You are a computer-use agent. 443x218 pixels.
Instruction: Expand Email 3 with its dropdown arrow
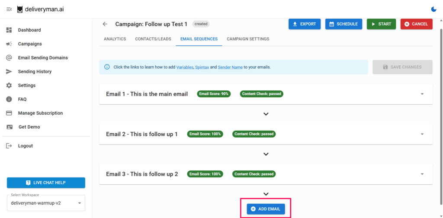422,174
